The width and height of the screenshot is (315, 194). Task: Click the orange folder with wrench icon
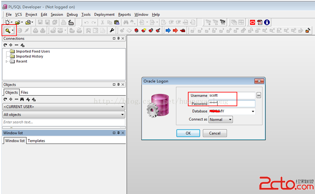click(308, 31)
